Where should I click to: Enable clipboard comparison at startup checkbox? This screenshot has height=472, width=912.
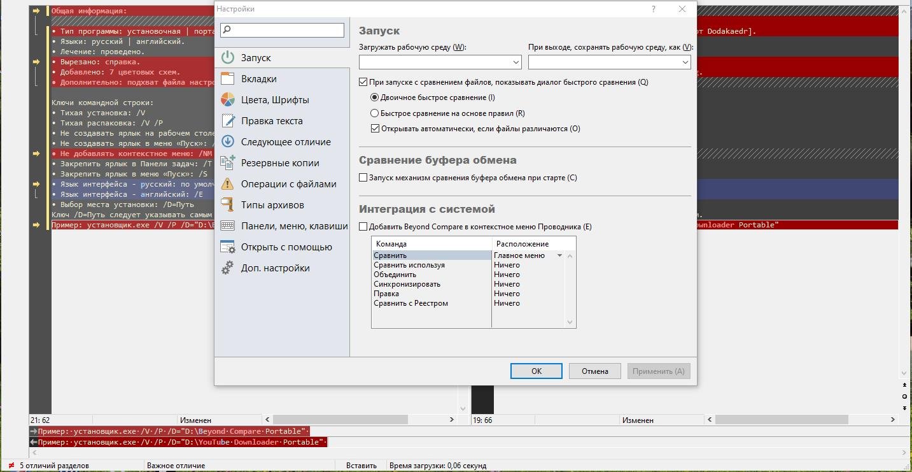363,178
